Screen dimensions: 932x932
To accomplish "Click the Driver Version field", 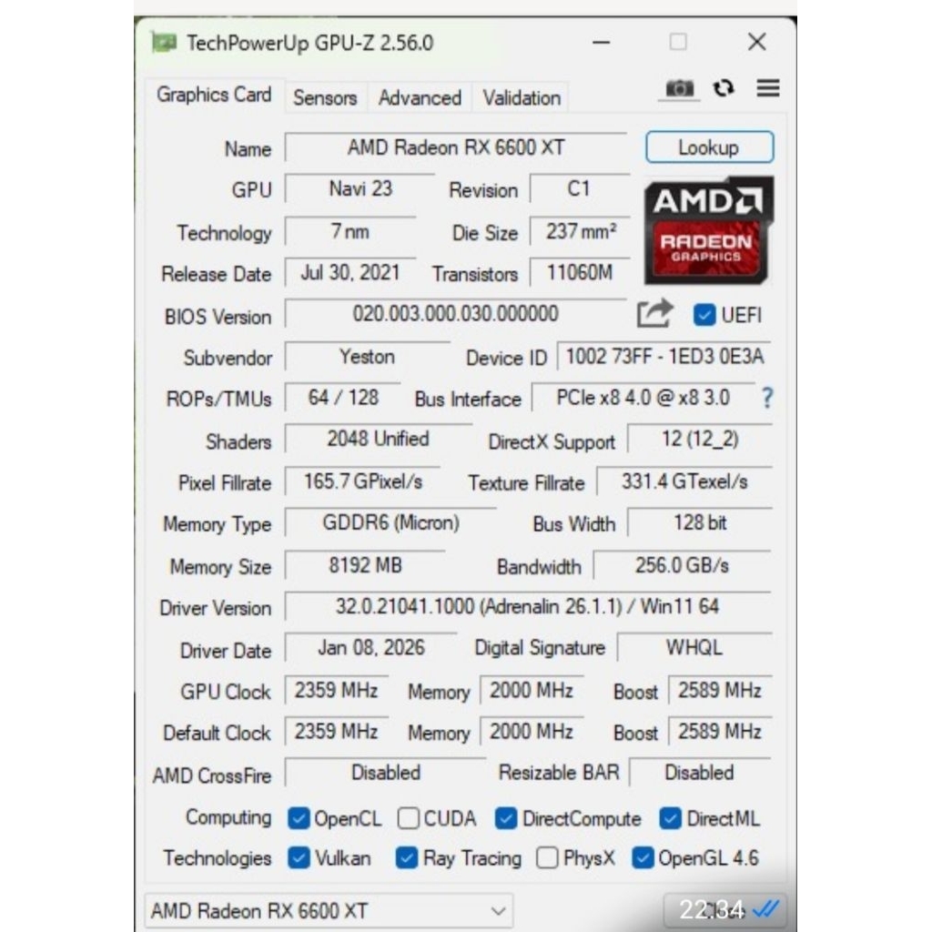I will tap(528, 606).
